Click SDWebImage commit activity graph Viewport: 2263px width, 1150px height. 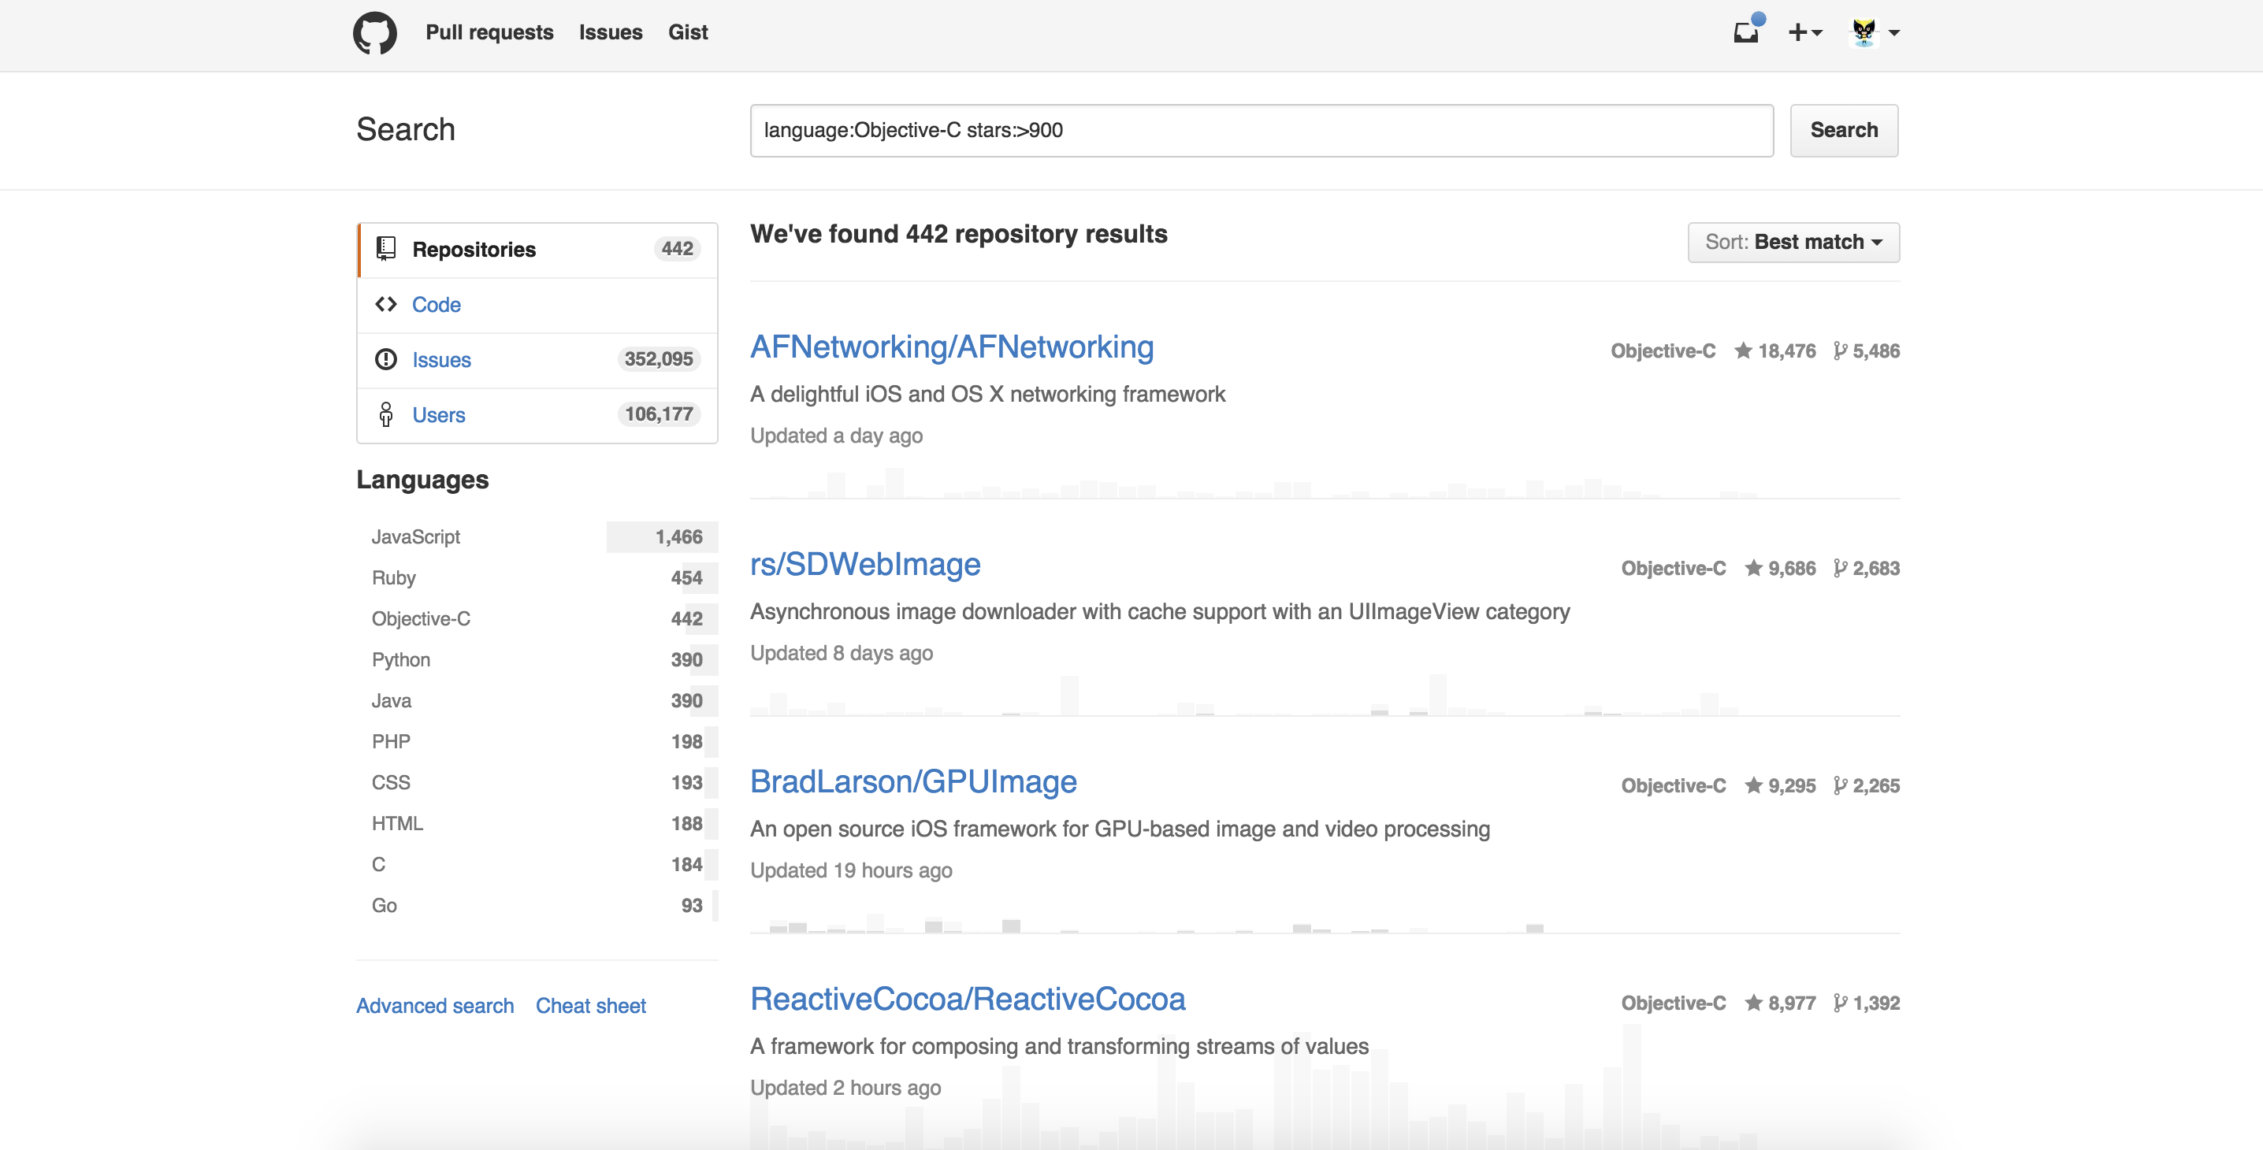click(x=1325, y=696)
